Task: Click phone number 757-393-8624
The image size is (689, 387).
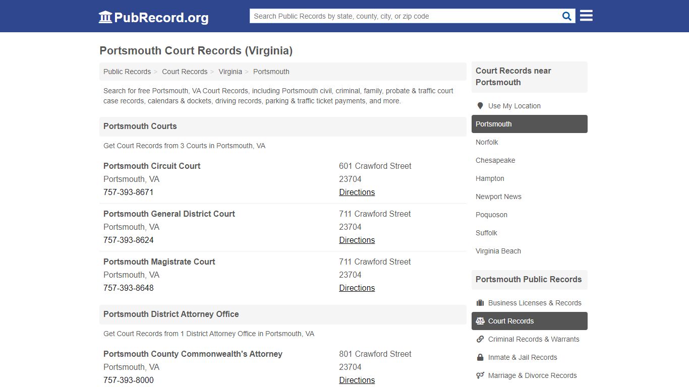Action: pos(129,240)
